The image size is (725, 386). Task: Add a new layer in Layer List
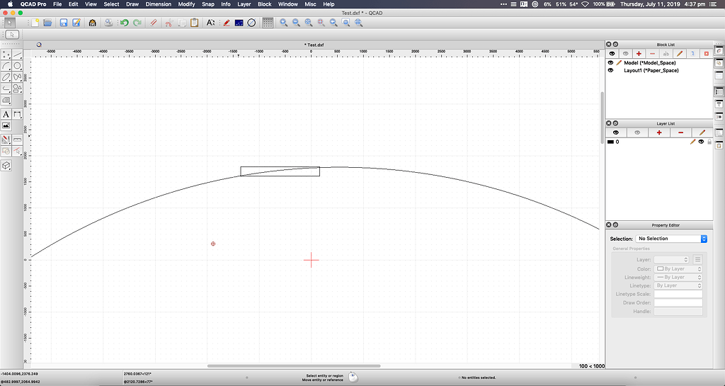(659, 132)
